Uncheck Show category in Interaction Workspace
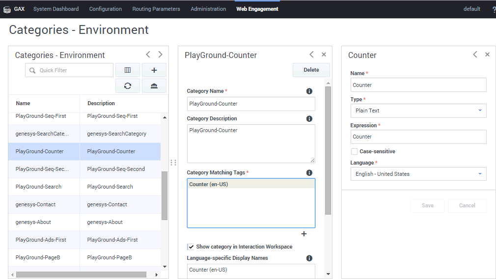The image size is (496, 279). (191, 247)
